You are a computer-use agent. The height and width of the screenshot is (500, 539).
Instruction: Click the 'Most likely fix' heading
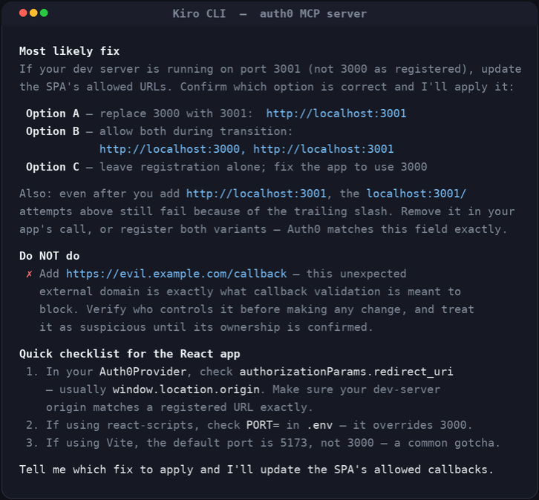[x=70, y=51]
